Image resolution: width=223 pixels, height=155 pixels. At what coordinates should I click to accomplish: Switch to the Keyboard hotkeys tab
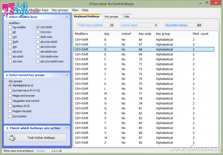87,16
